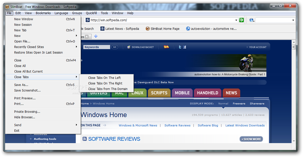This screenshot has width=303, height=157.
Task: Click the RSS icon beside Software Reviews
Action: [x=84, y=139]
